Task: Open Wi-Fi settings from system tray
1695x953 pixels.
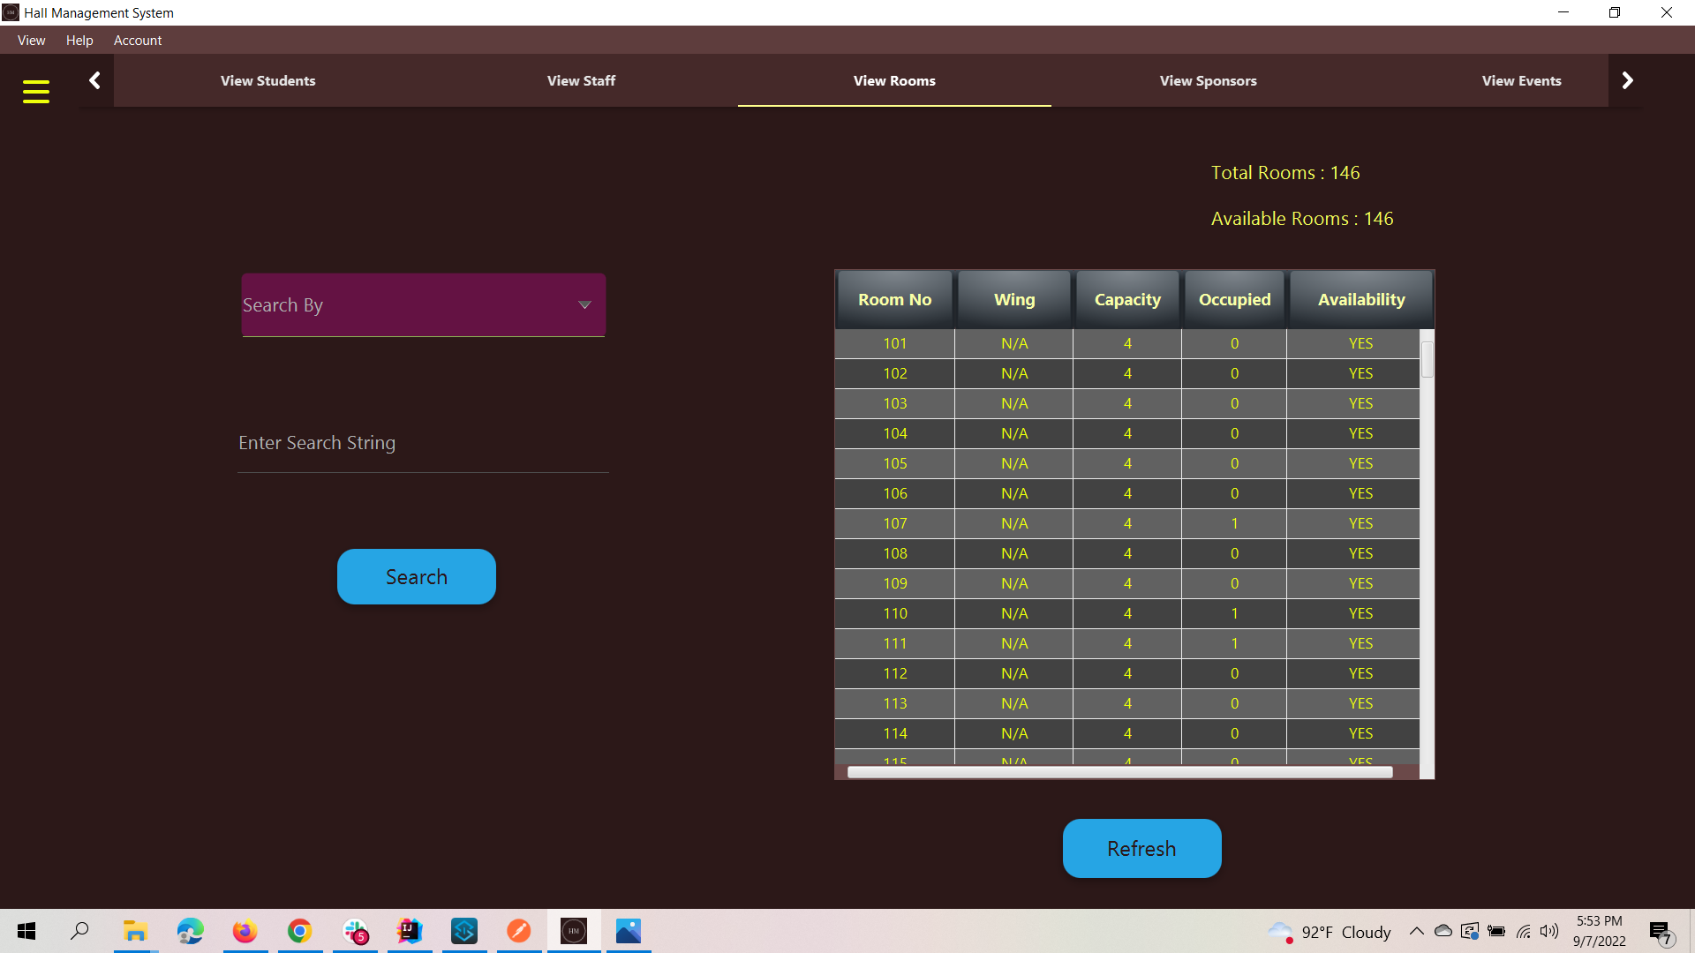Action: 1523,931
